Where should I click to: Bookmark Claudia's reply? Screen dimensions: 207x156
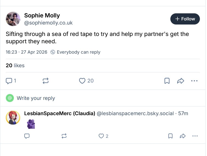pos(170,136)
